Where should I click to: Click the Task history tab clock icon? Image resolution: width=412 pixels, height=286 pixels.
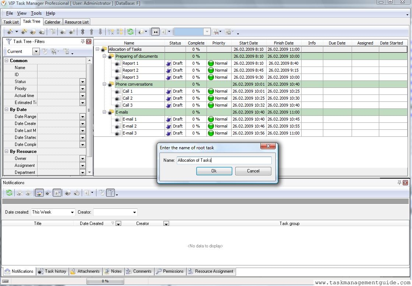pos(41,271)
